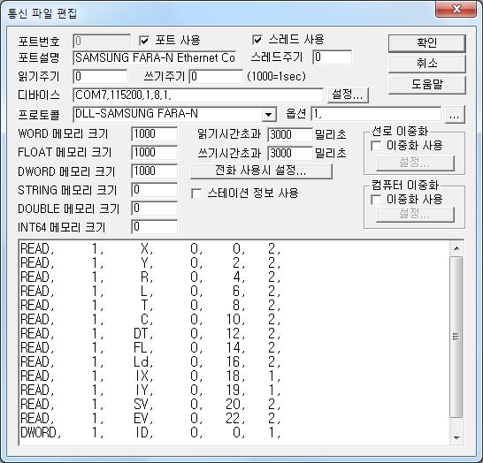Click the option browse ... button
The width and height of the screenshot is (483, 463).
pos(455,115)
